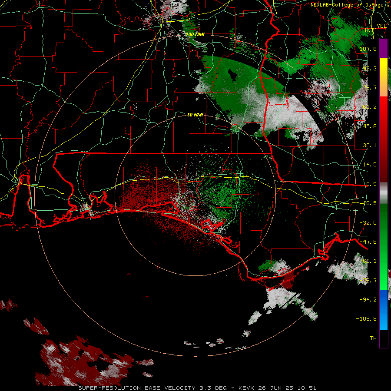Click the TH threshold label

click(x=373, y=338)
